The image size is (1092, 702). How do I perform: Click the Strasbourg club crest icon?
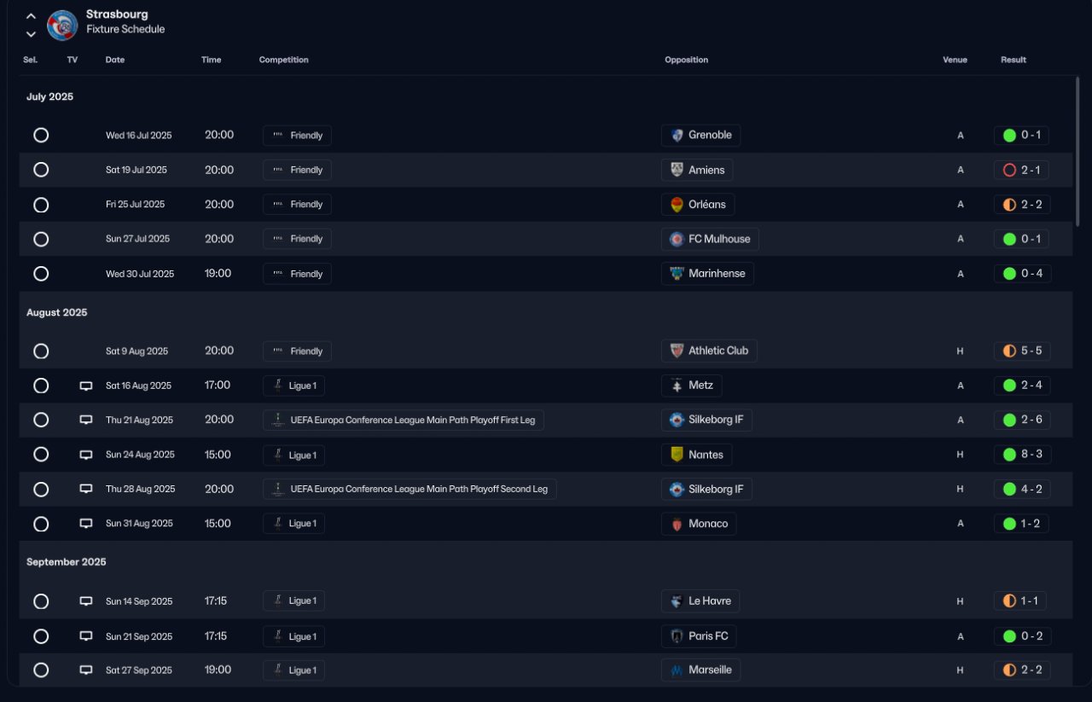point(62,25)
